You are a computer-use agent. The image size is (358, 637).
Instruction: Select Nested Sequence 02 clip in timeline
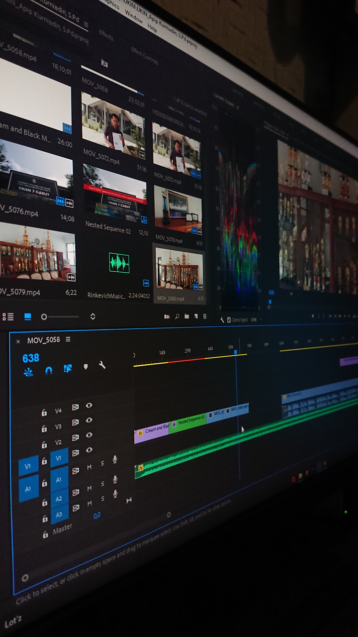(187, 423)
